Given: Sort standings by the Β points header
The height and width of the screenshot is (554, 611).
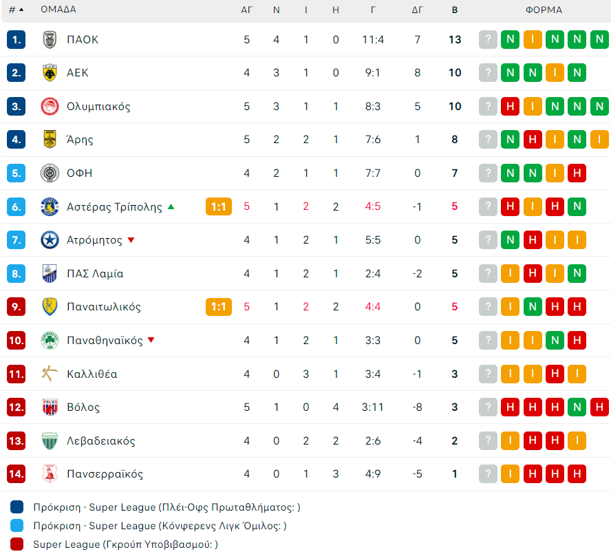Looking at the screenshot, I should (455, 10).
